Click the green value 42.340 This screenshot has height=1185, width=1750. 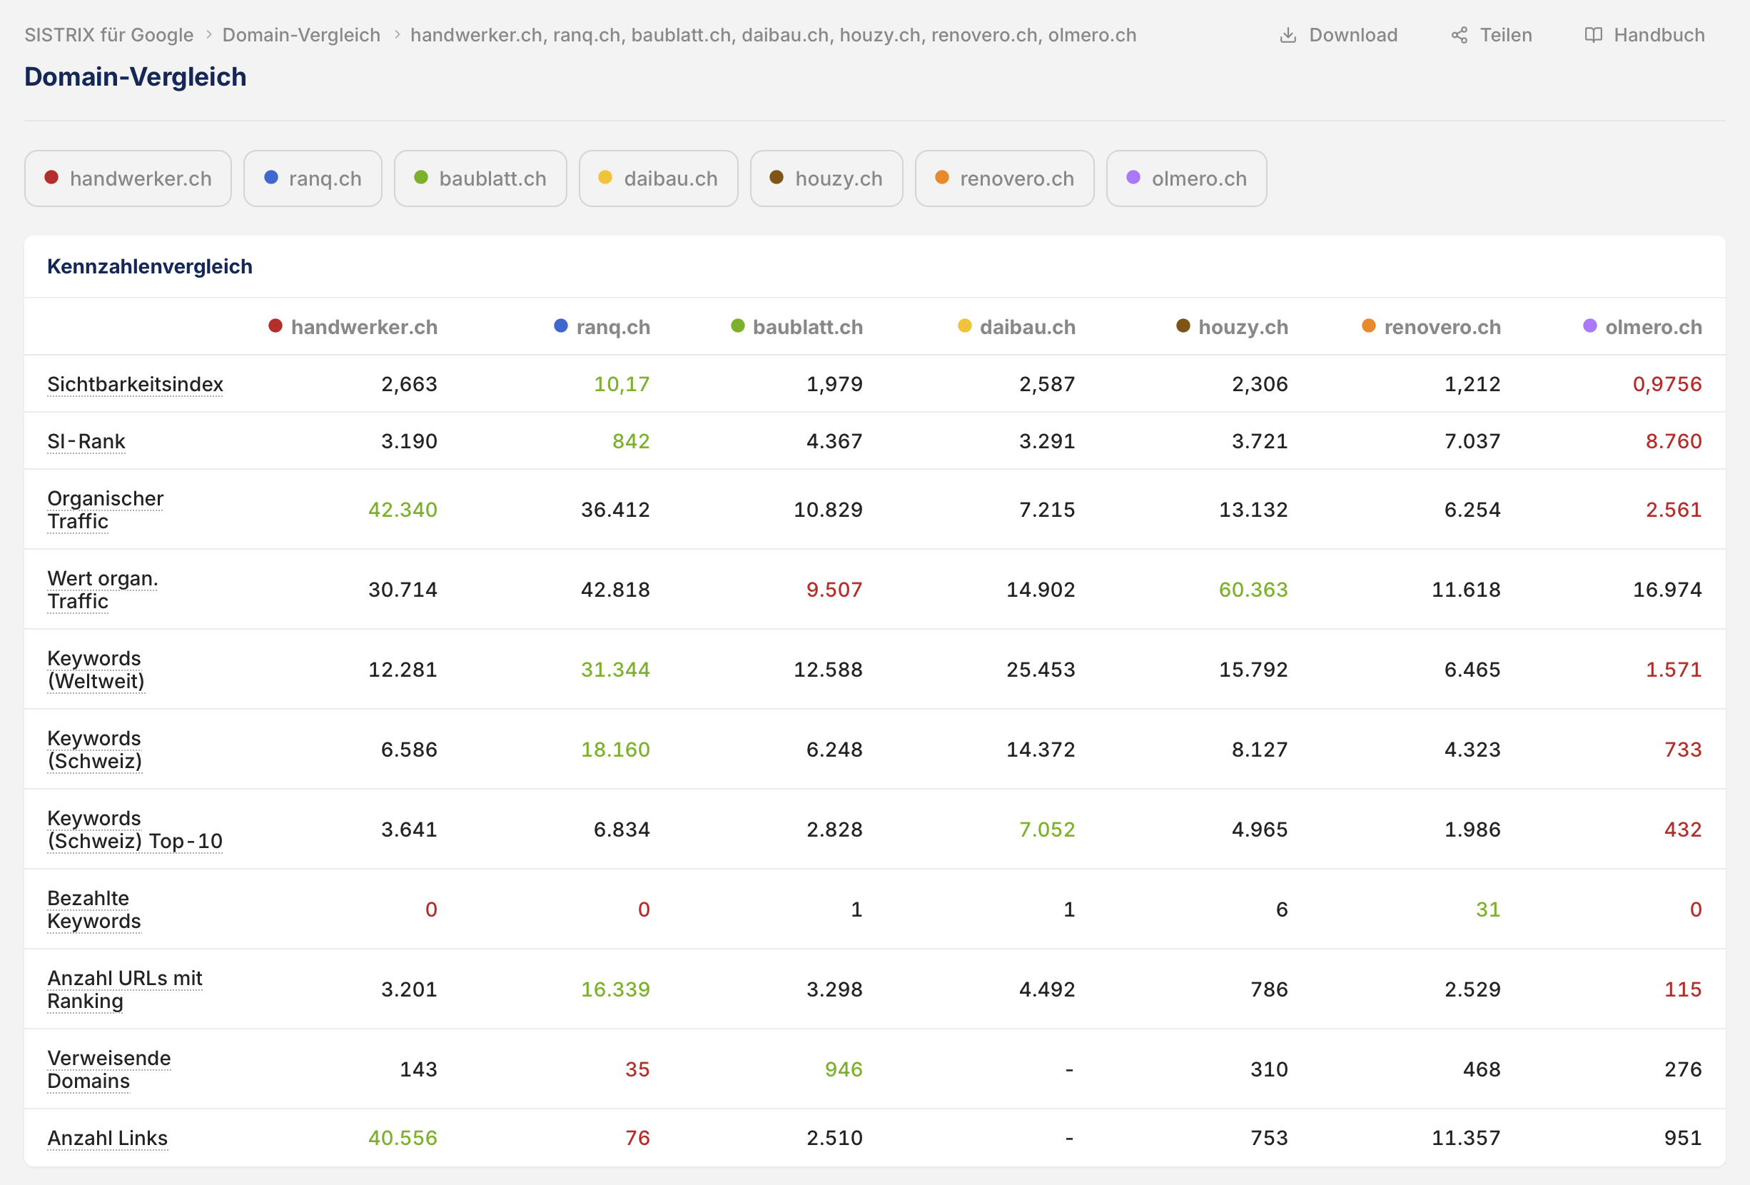click(x=403, y=510)
